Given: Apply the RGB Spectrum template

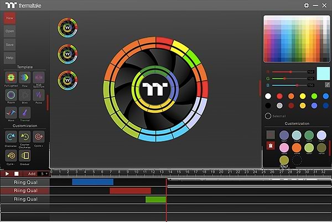Looking at the screenshot, I should [38, 78].
